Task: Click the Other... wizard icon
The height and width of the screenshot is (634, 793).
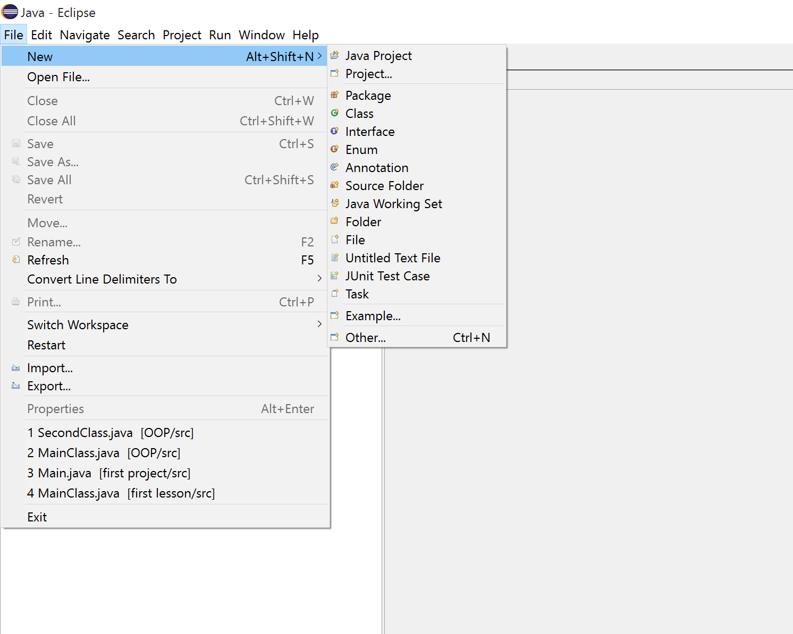Action: click(334, 337)
